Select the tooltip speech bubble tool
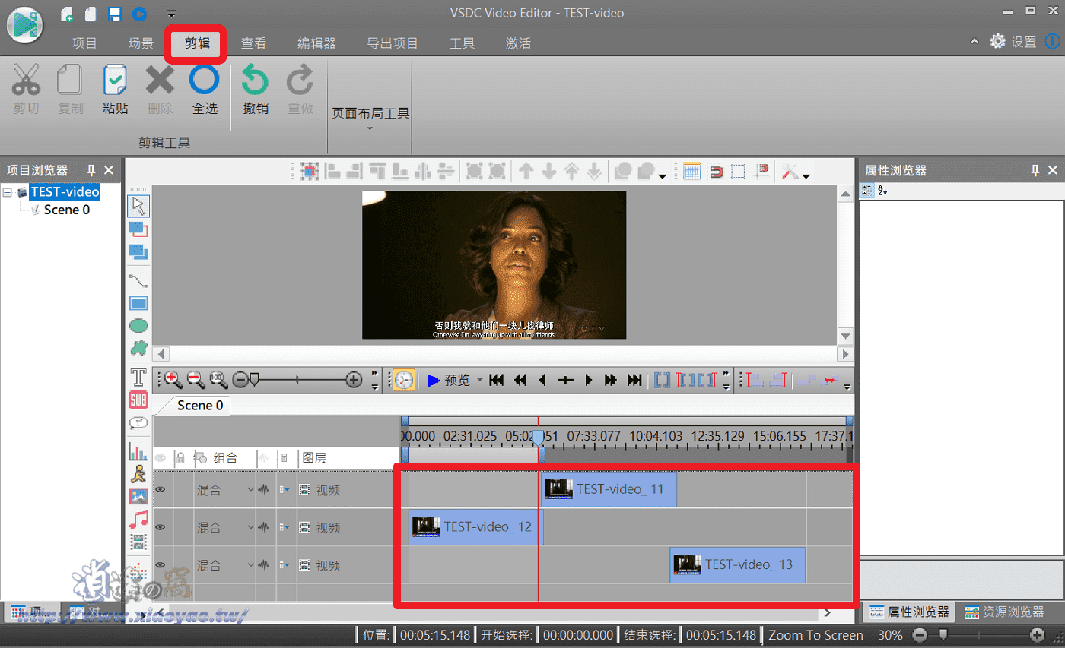Screen dimensions: 1065x648 [x=138, y=423]
